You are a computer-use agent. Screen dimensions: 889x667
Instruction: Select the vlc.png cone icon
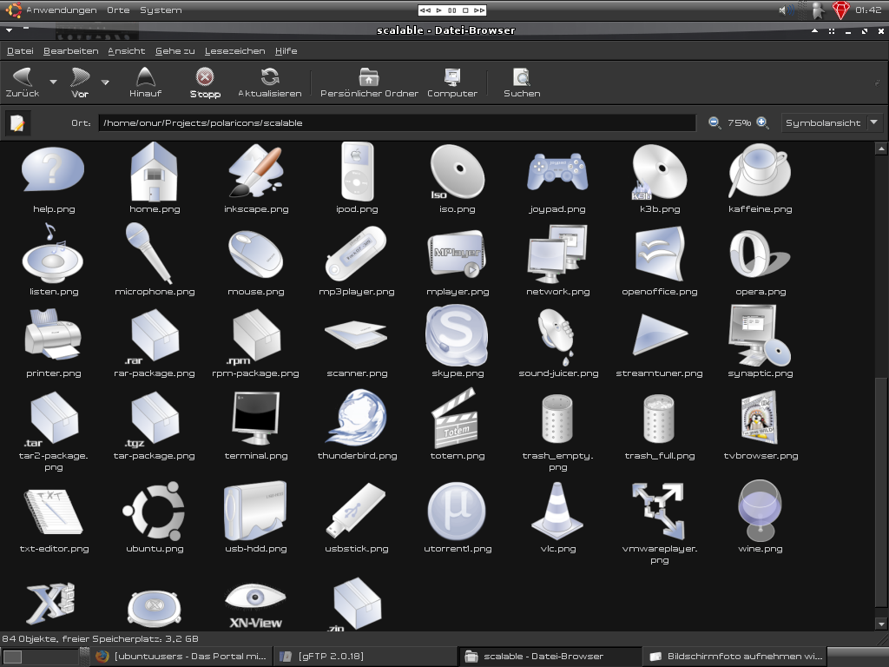[557, 511]
